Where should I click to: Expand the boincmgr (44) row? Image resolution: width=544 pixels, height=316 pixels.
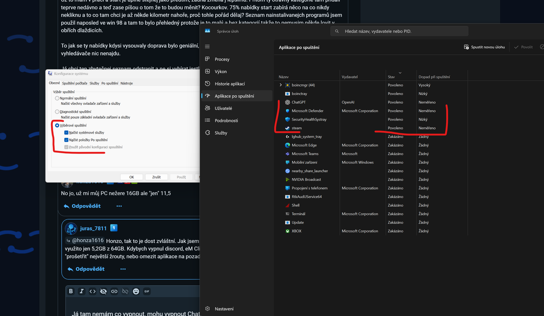[x=280, y=85]
